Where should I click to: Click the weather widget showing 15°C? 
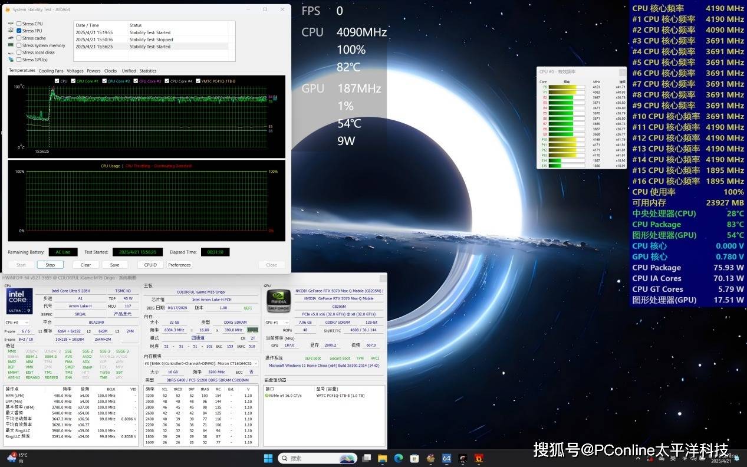pos(18,458)
